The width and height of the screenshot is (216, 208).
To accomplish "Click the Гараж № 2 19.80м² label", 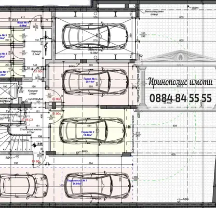I will (88, 133).
